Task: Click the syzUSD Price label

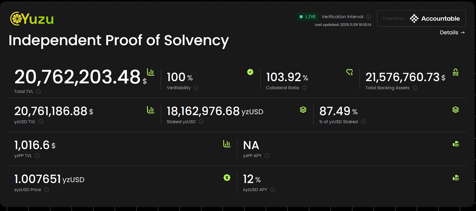Action: [27, 190]
